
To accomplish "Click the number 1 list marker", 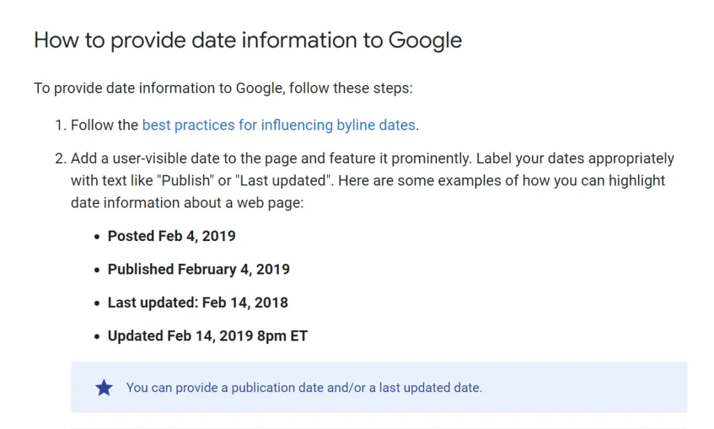I will (x=61, y=125).
